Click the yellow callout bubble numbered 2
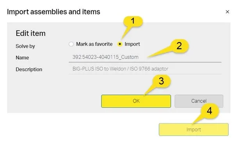236x142 pixels. coord(179,46)
